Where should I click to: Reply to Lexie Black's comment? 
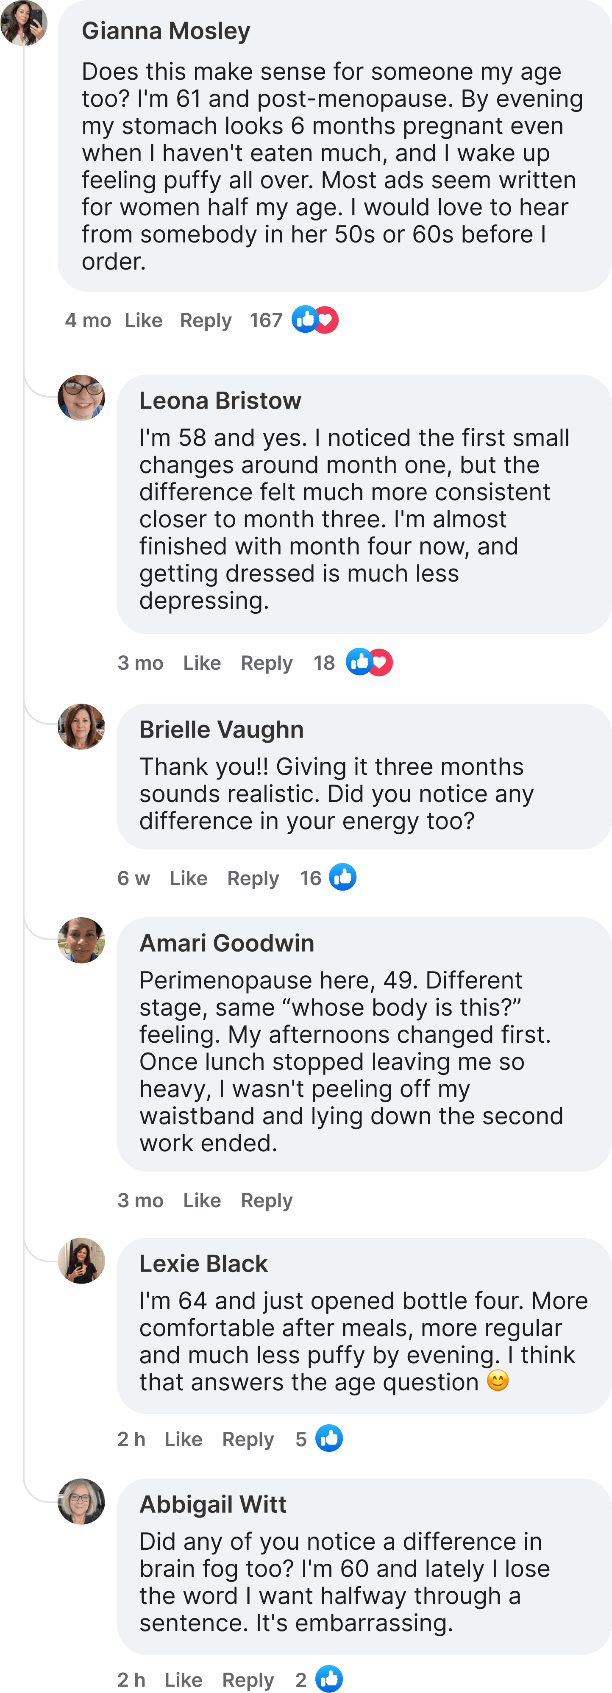[248, 1440]
